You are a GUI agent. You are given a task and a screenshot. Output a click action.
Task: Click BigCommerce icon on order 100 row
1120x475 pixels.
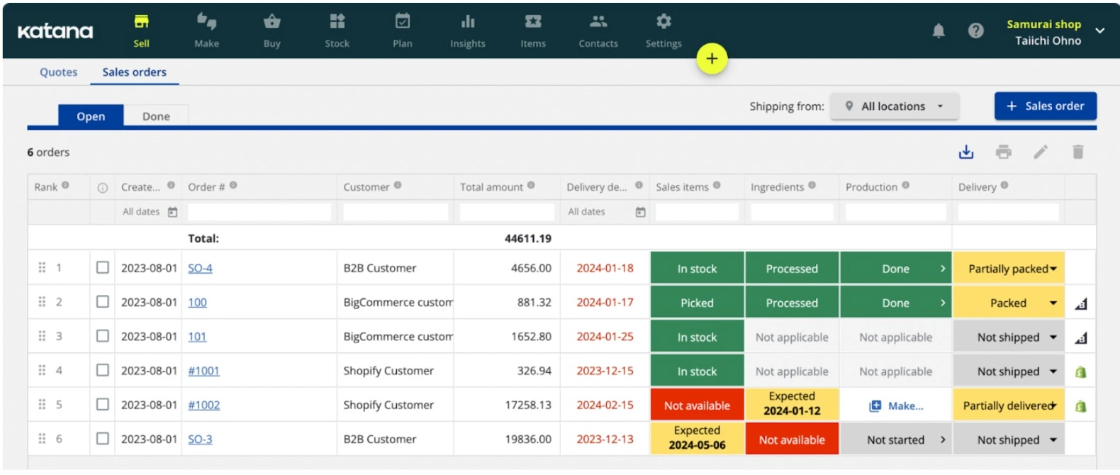(x=1080, y=304)
